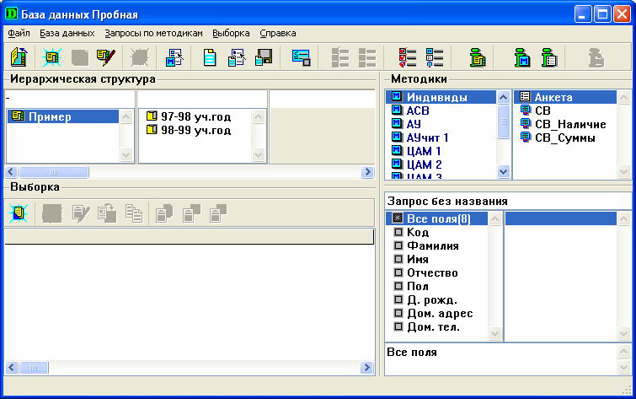Select the ЦАМ 1 method
Screen dimensions: 636x399
tap(416, 151)
